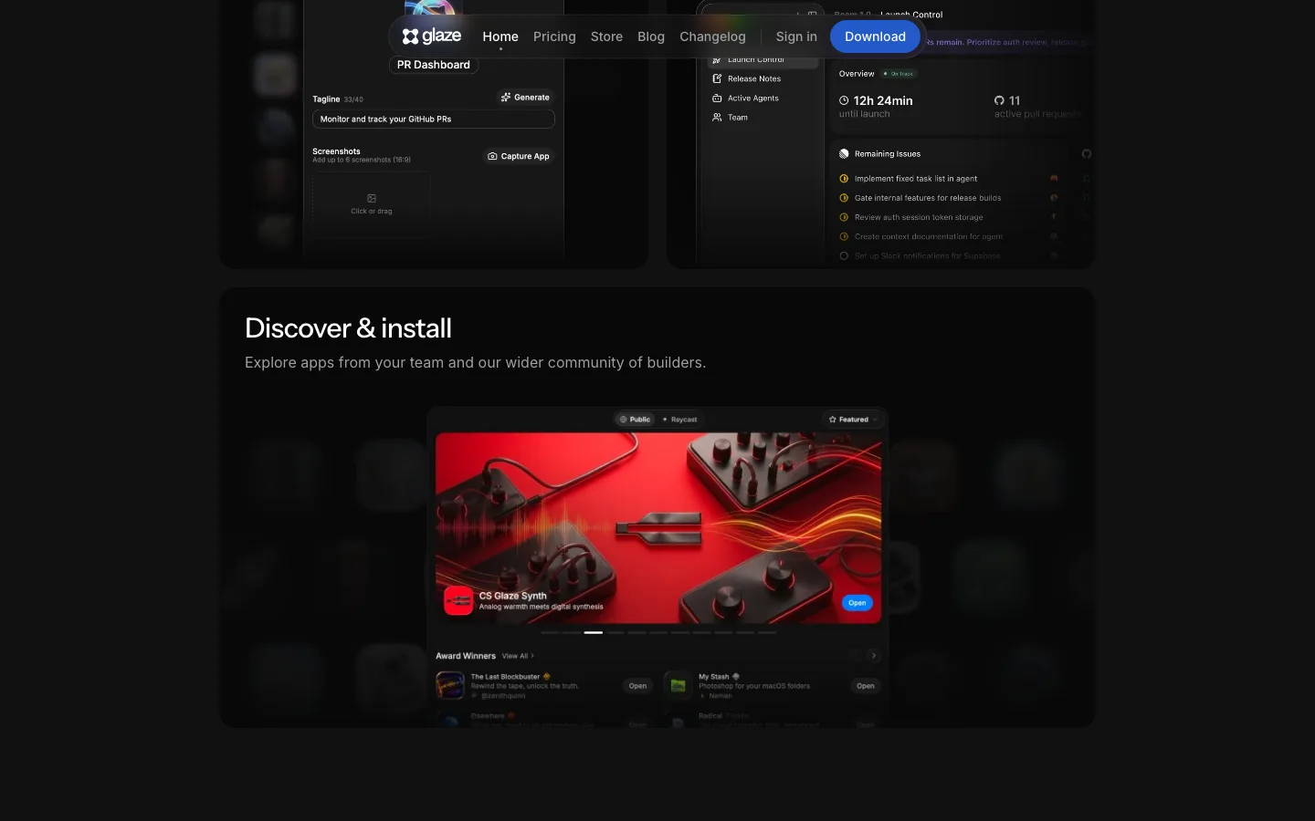The width and height of the screenshot is (1315, 821).
Task: Click the Capture App button
Action: pos(519,156)
